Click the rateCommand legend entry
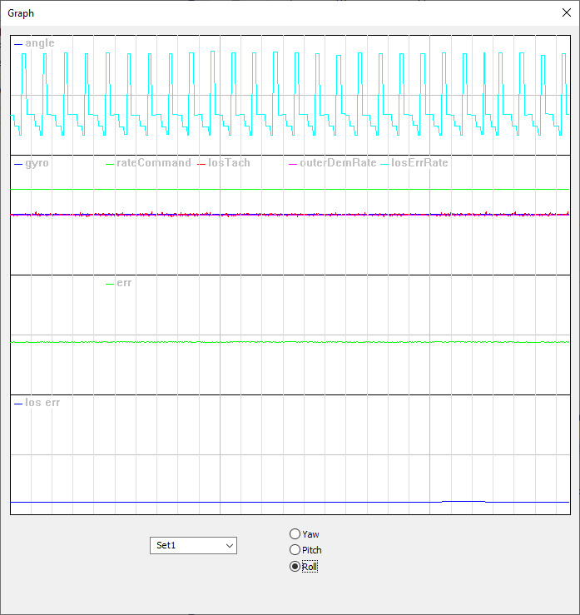 (x=153, y=163)
